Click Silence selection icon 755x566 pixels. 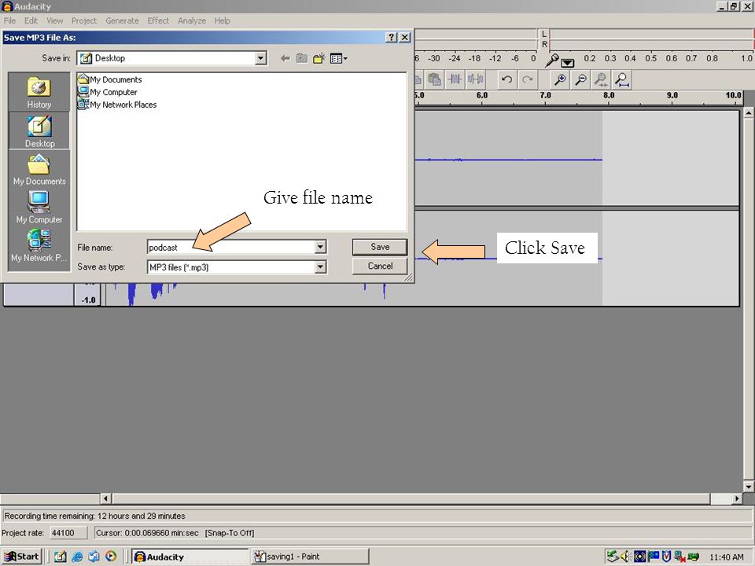pyautogui.click(x=476, y=79)
